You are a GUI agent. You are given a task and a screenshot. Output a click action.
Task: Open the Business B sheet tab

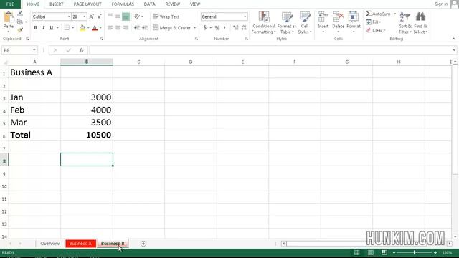click(113, 244)
